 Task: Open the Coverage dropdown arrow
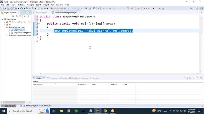pos(30,9)
